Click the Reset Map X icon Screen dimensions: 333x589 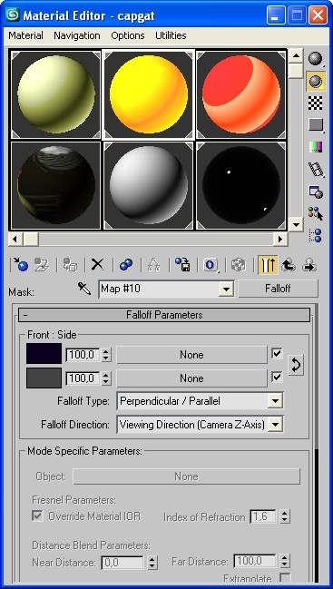(98, 264)
